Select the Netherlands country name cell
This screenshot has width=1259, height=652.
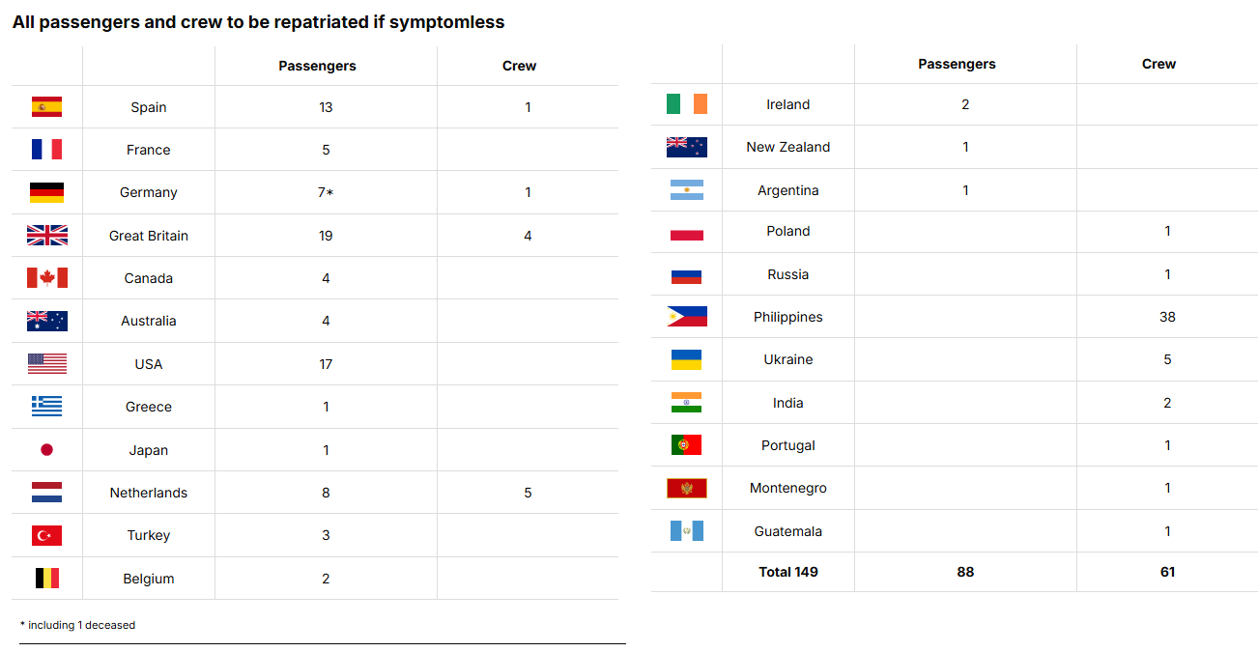click(x=149, y=493)
